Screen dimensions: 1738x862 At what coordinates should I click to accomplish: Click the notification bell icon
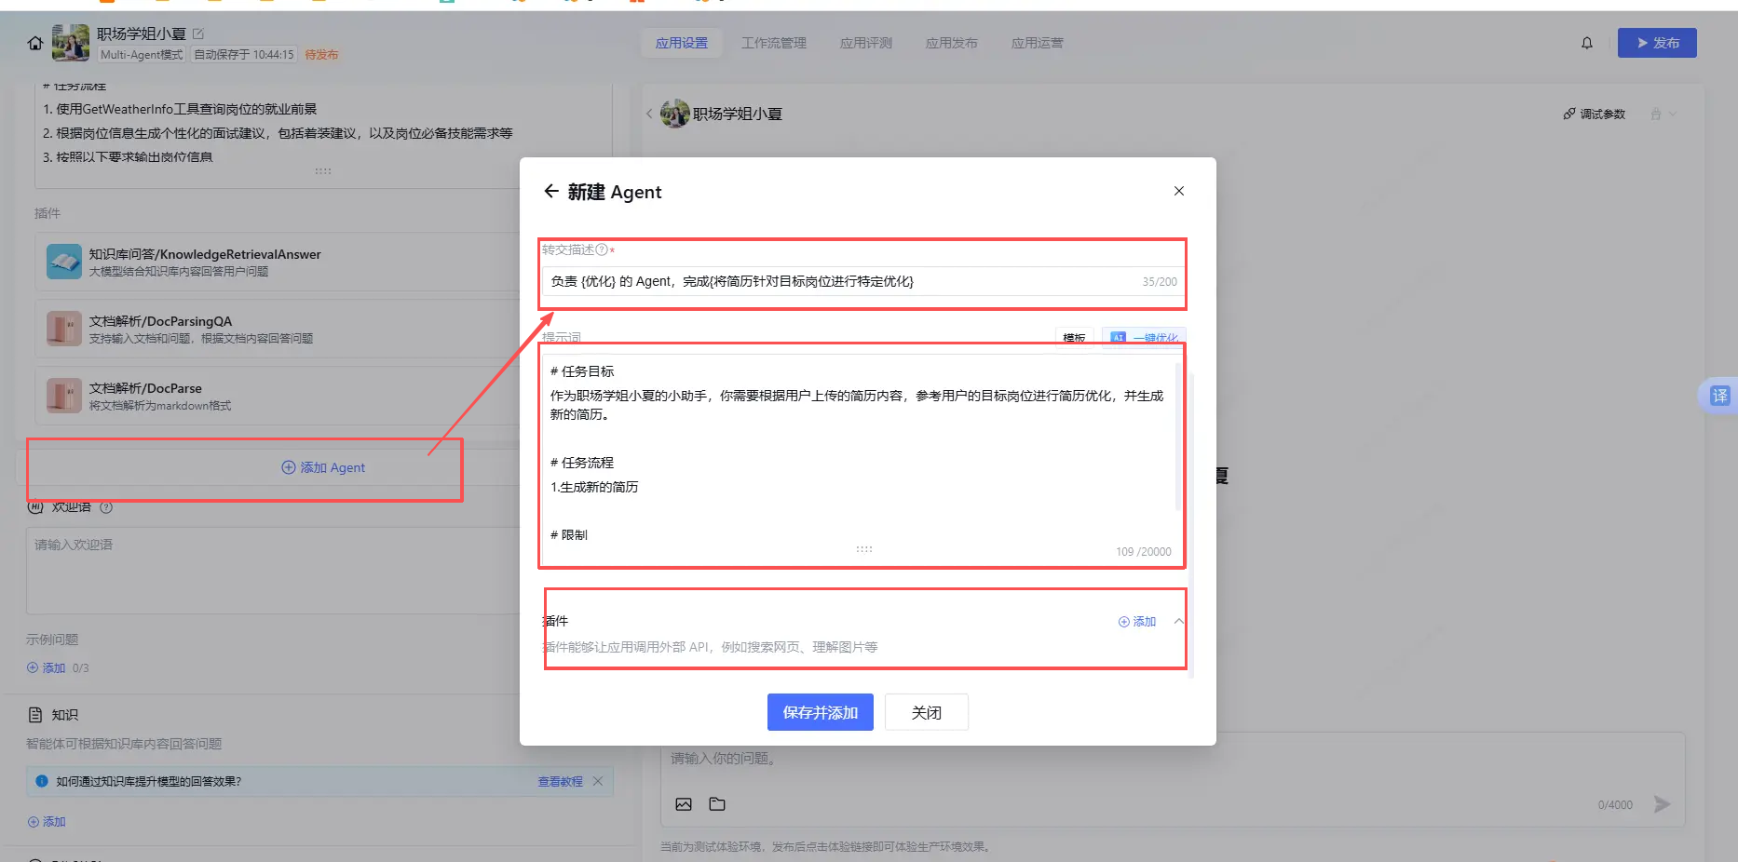(1587, 43)
